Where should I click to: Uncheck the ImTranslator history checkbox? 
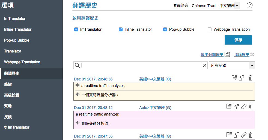(76, 29)
